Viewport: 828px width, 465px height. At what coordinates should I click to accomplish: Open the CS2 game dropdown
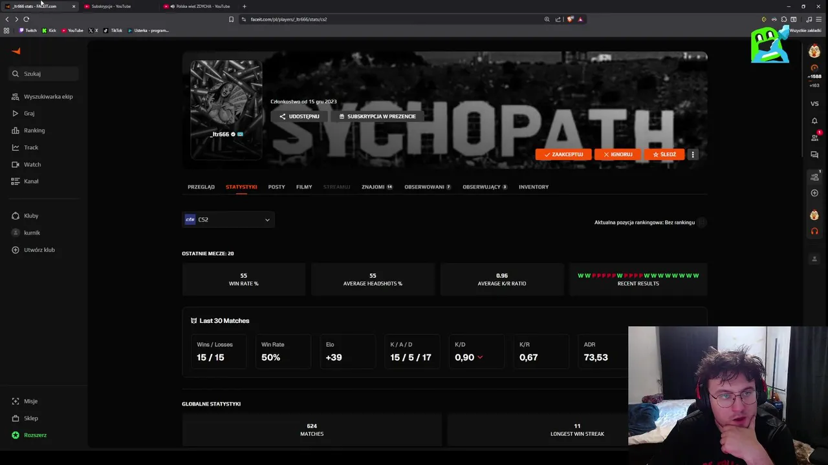(228, 220)
